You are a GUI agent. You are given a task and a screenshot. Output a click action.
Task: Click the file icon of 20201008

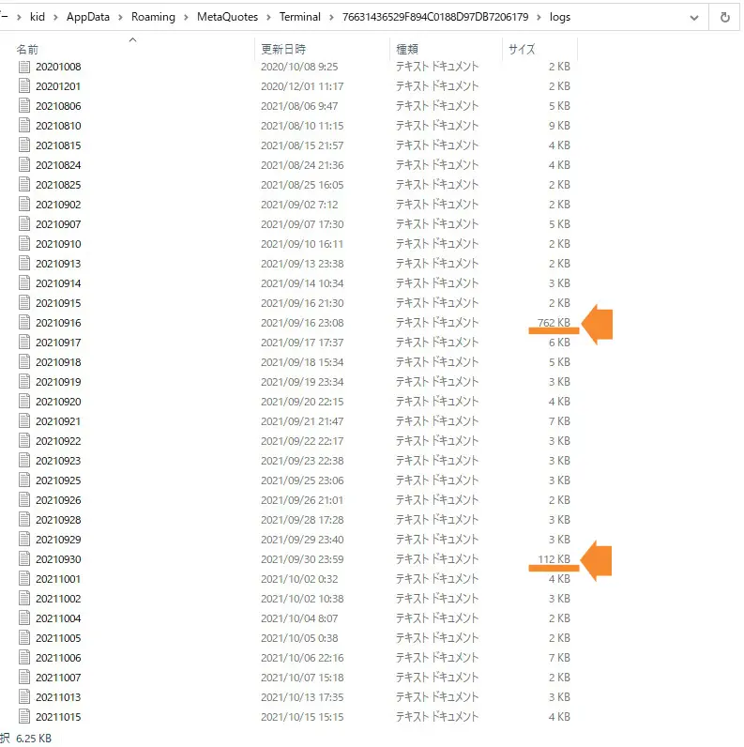click(x=24, y=67)
